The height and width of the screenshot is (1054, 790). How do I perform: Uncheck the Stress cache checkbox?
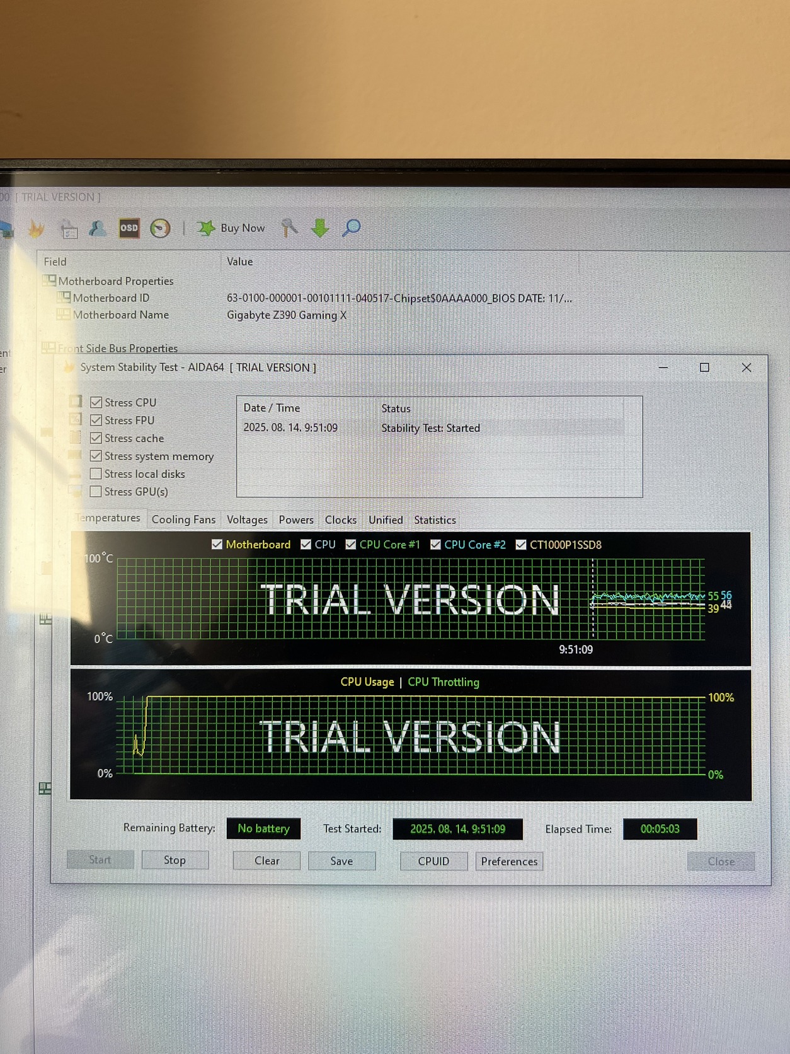click(96, 437)
